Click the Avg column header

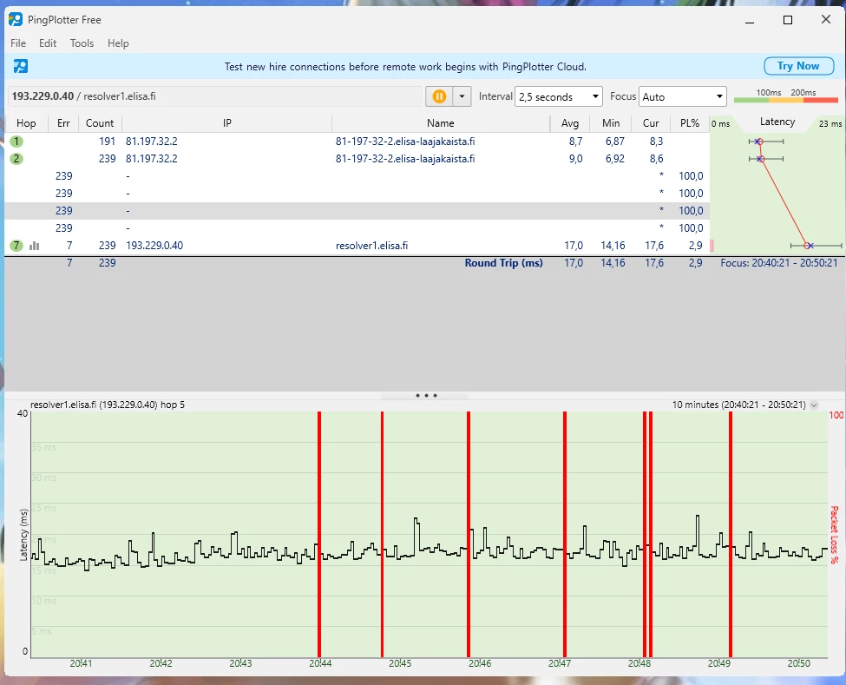(x=570, y=123)
